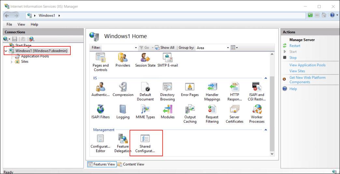Open Output Caching feature
The image size is (340, 174).
click(x=190, y=114)
